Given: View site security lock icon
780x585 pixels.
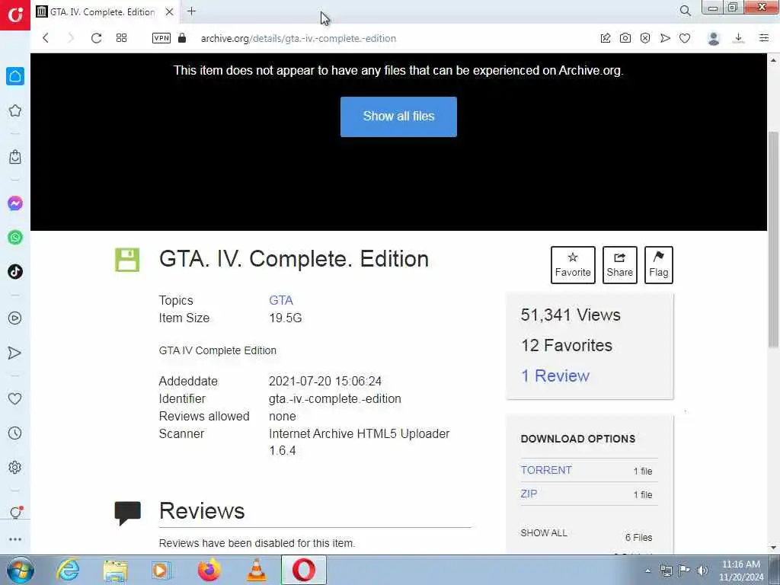Looking at the screenshot, I should point(182,38).
